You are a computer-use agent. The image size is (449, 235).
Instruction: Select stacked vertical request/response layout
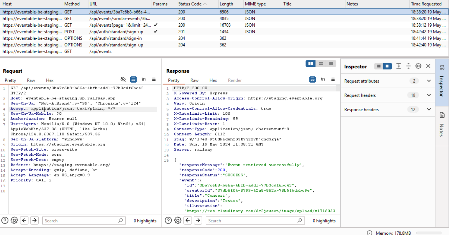(x=321, y=64)
